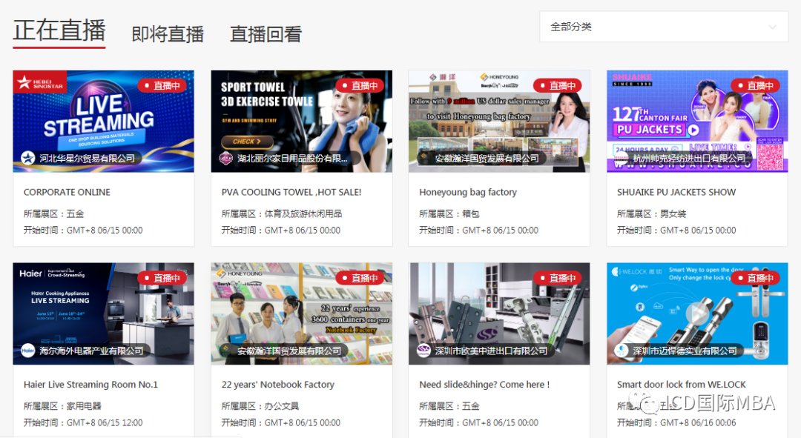Click the 直播中 badge on slide&hinge card
Screen dimensions: 801x438
point(557,278)
